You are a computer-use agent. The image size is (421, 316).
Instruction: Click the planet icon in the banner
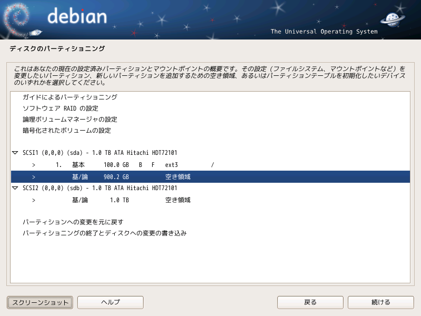tap(393, 19)
